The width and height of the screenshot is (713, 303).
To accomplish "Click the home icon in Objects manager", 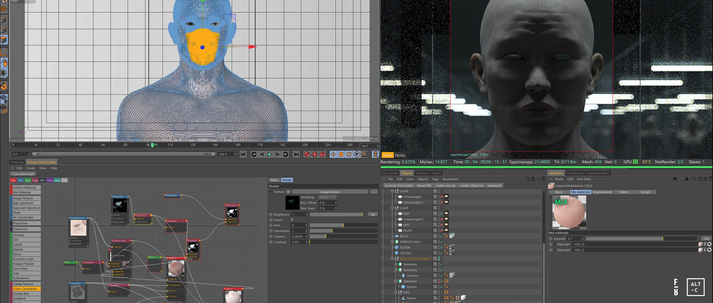I will (x=533, y=179).
